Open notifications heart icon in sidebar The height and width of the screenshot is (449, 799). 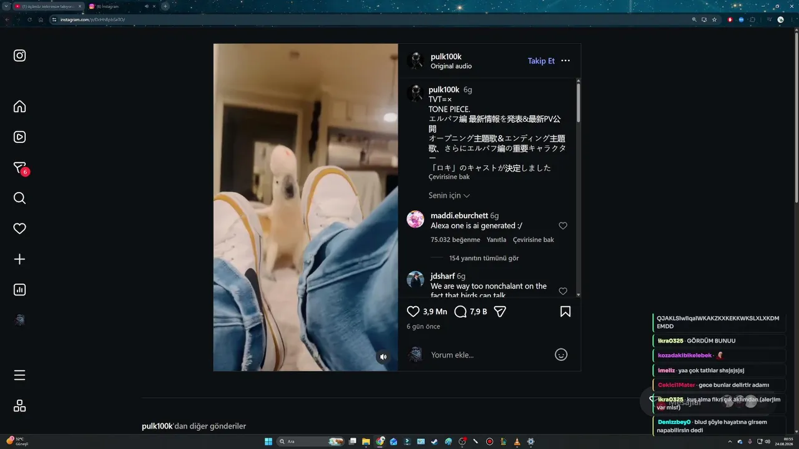tap(20, 229)
